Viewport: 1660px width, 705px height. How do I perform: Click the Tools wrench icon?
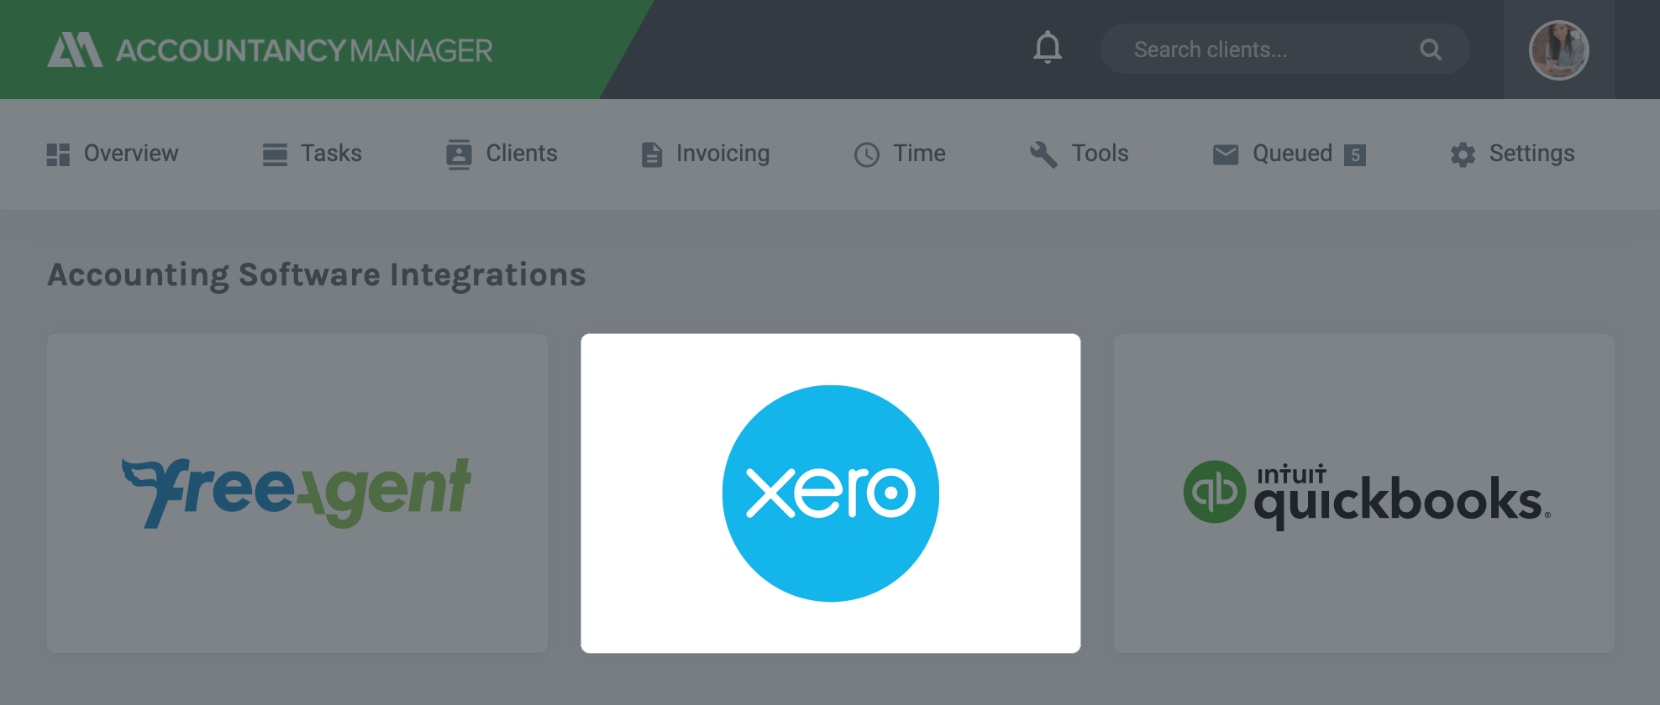(1043, 154)
